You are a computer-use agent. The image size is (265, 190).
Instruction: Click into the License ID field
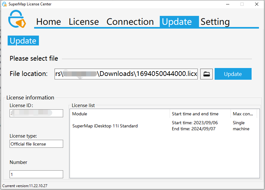click(x=36, y=113)
